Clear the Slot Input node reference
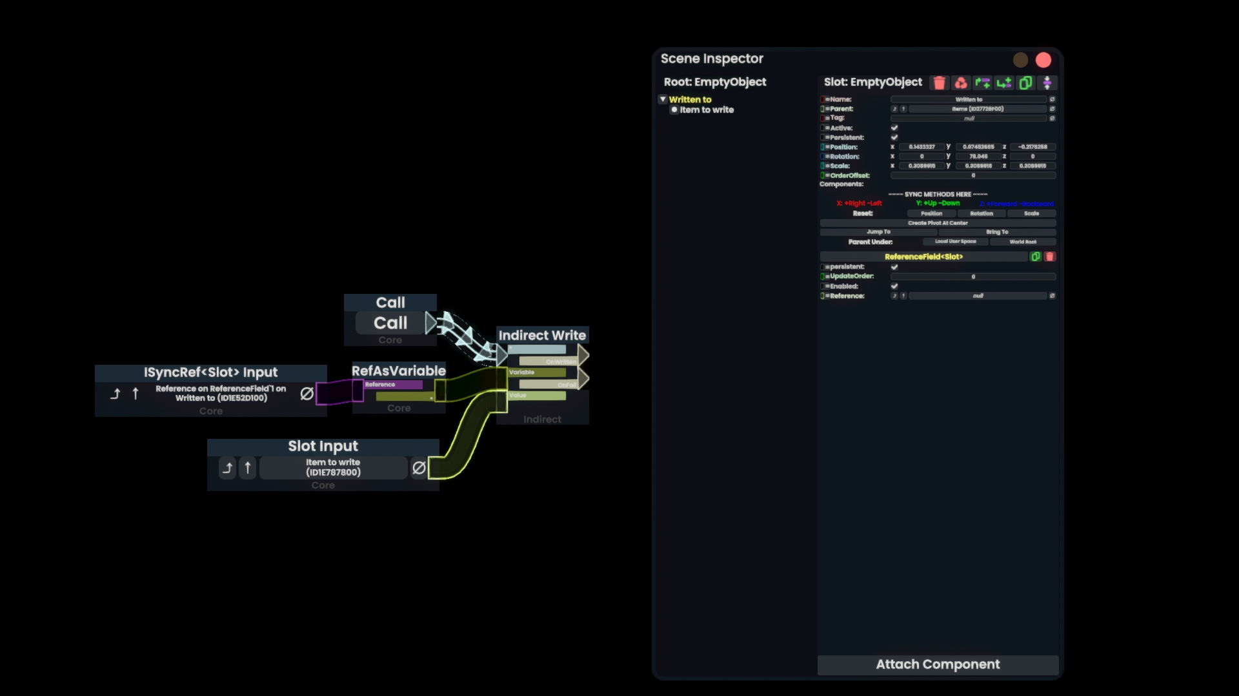 [419, 468]
